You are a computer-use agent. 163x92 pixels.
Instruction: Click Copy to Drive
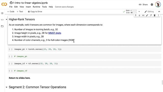point(35,11)
